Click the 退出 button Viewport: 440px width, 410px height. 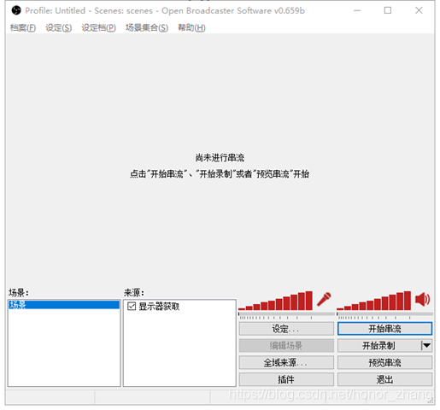(384, 379)
